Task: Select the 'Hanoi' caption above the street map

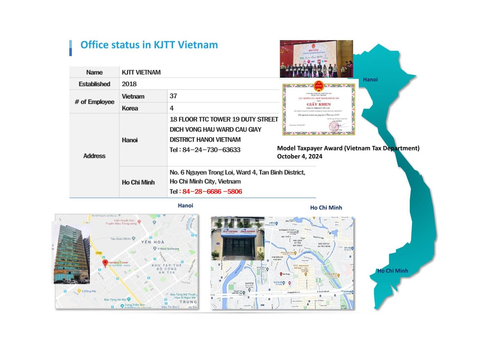Action: click(185, 205)
